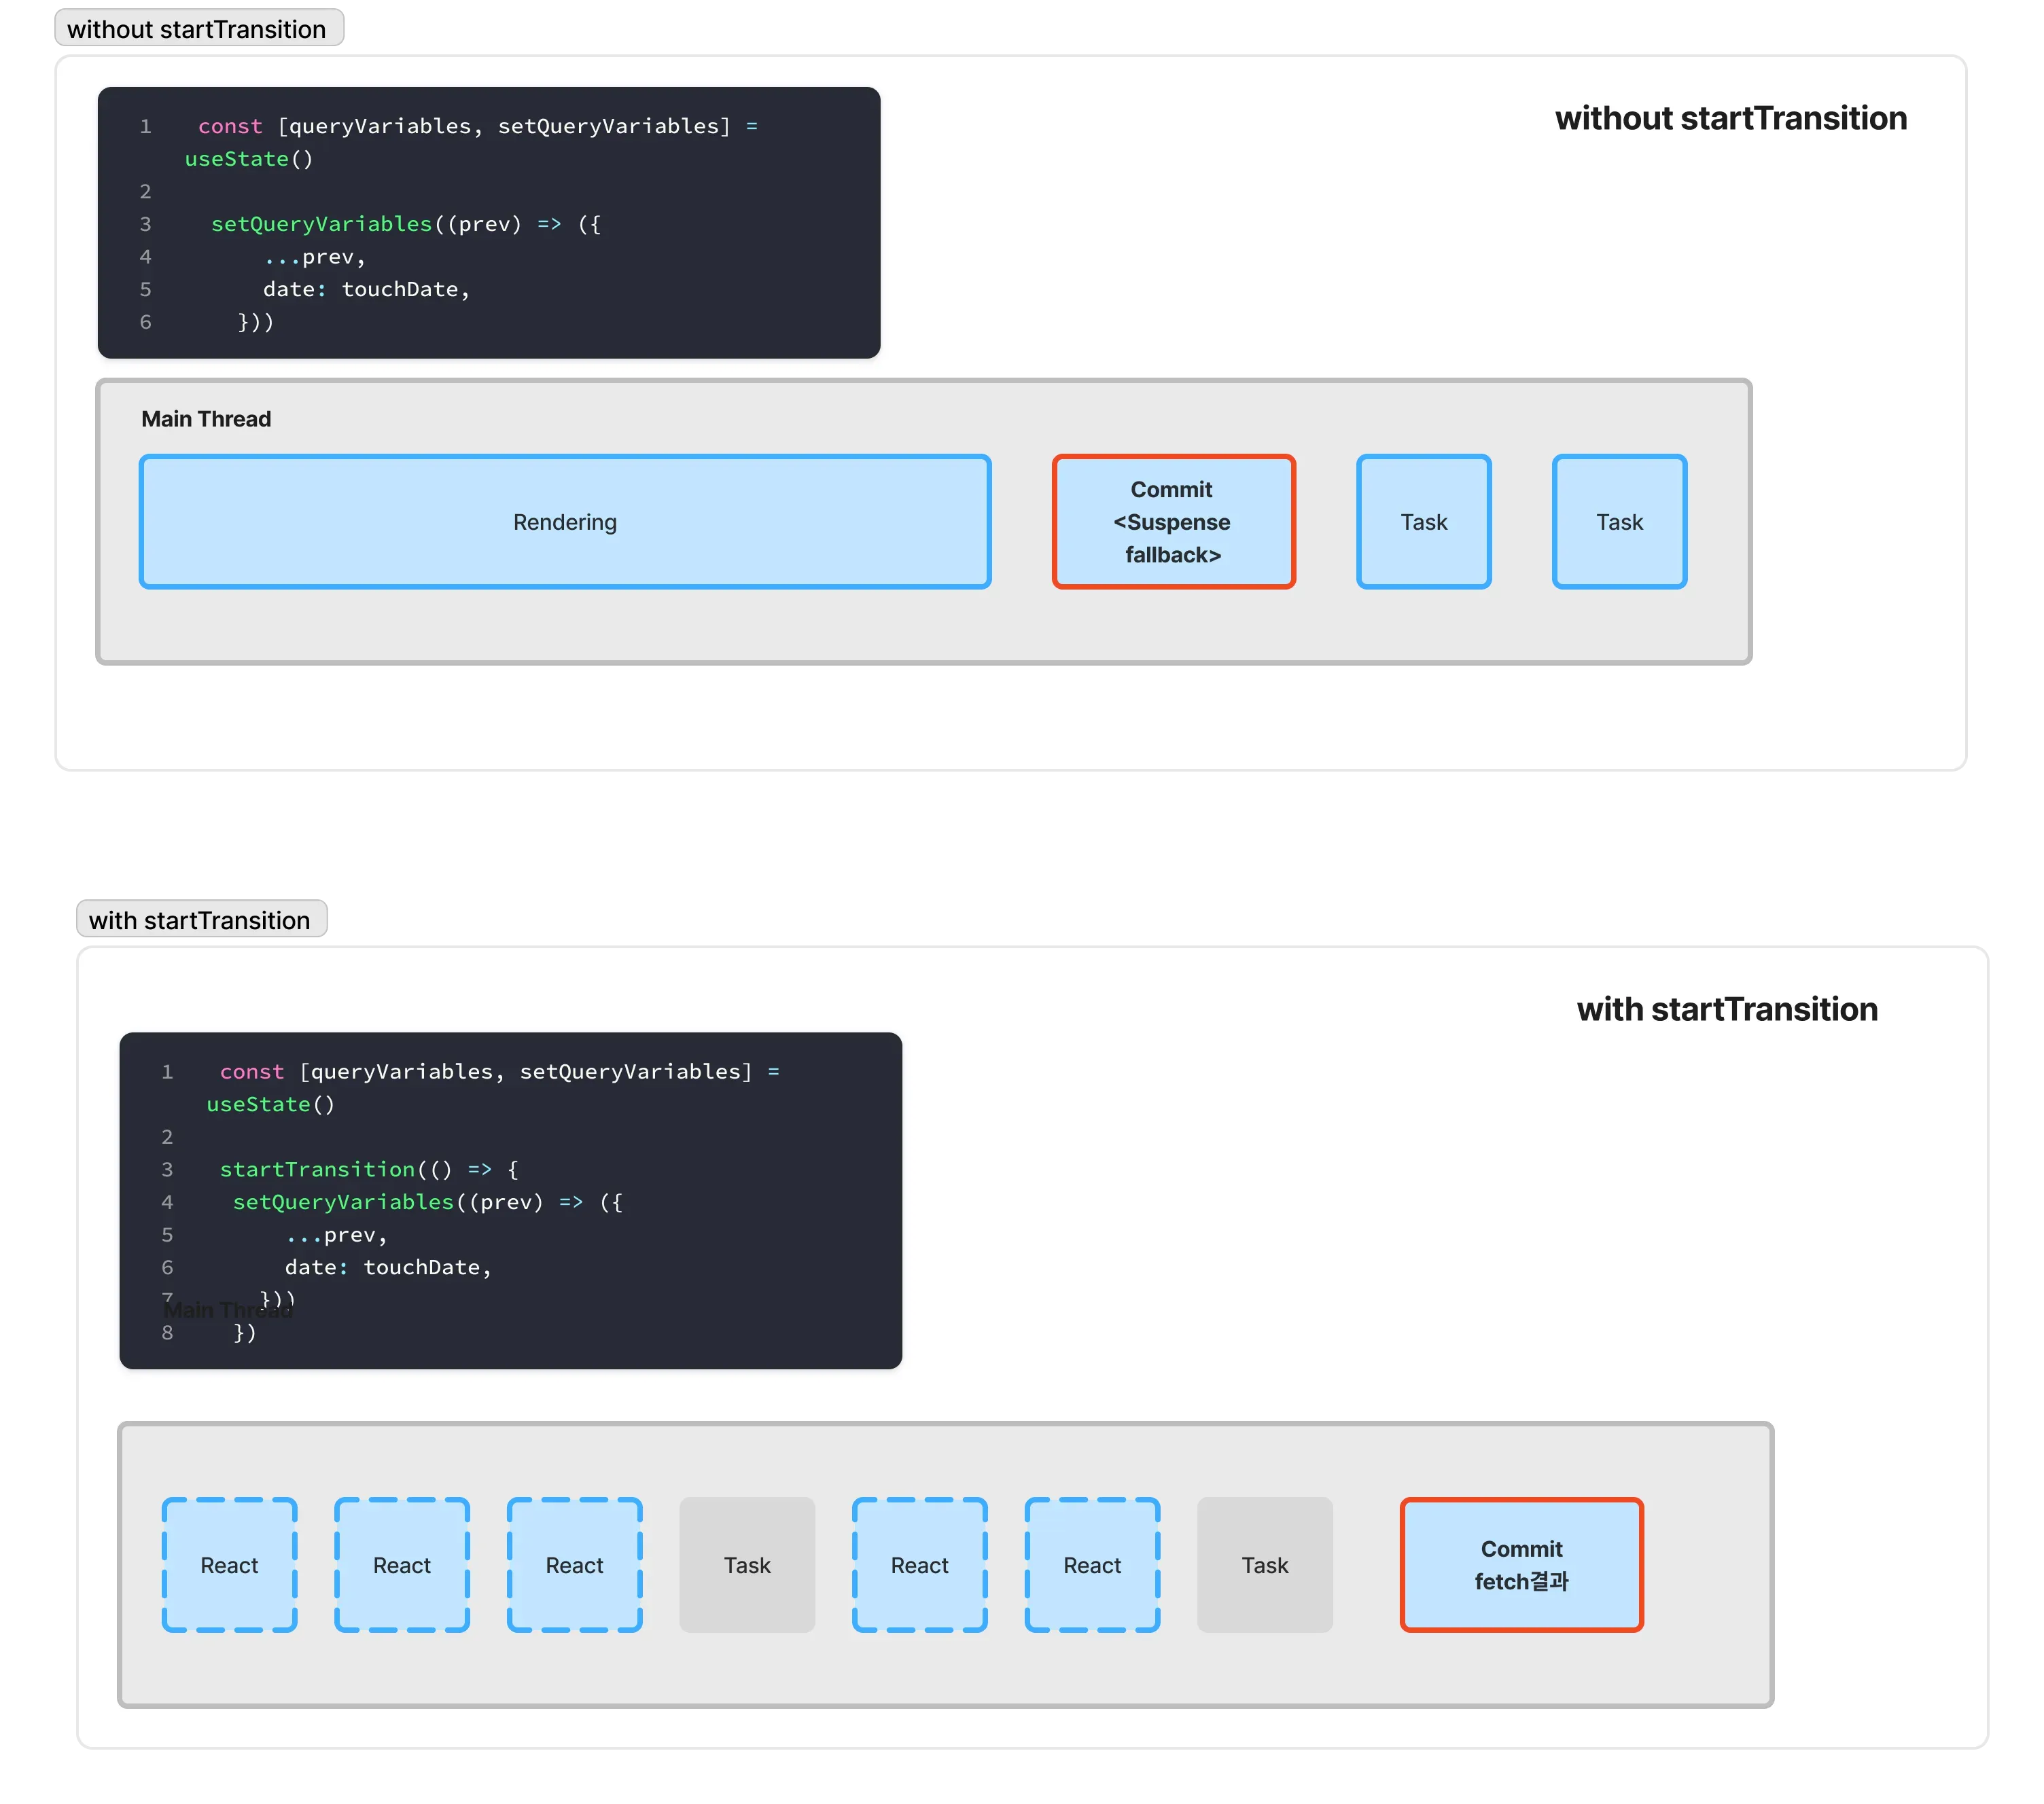Click the gray Task box between React boxes
Image resolution: width=2044 pixels, height=1804 pixels.
coord(747,1564)
